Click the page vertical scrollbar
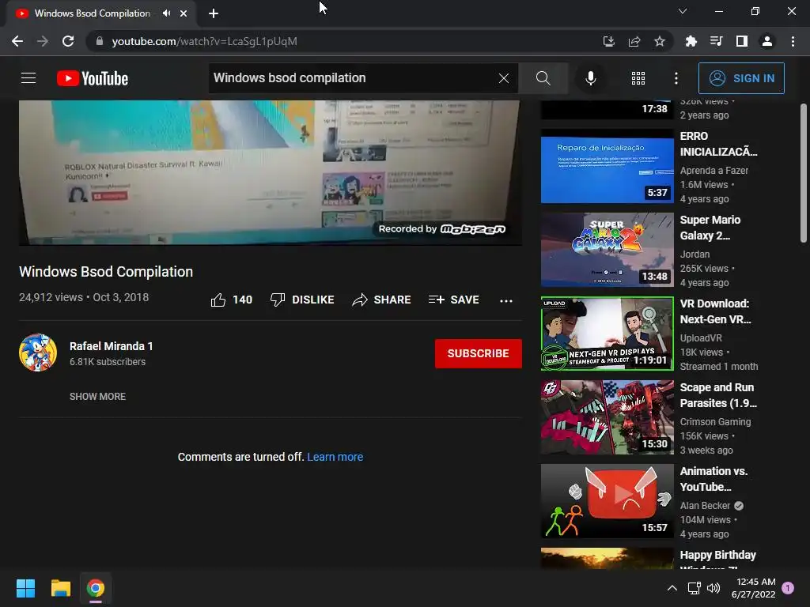The height and width of the screenshot is (607, 810). 804,173
